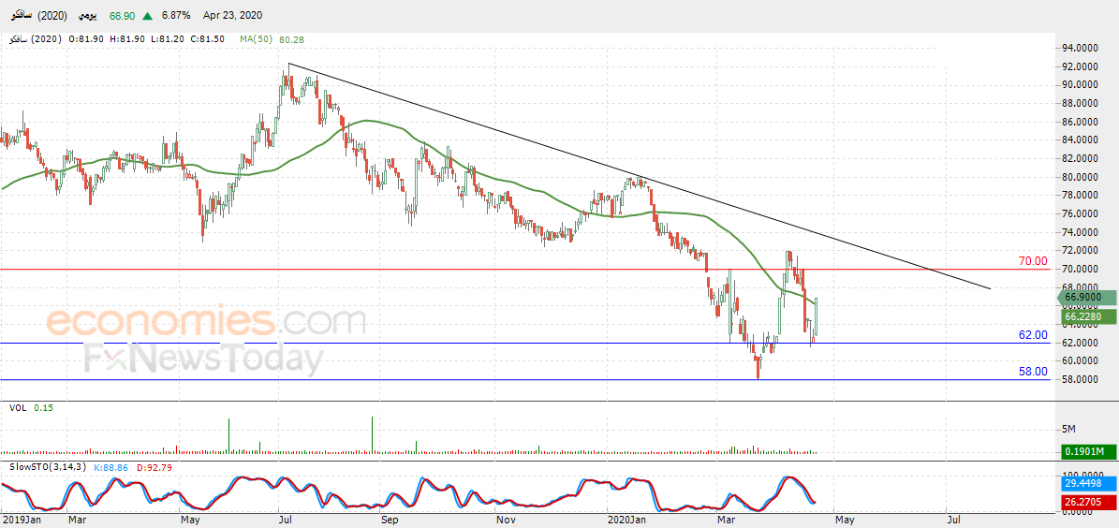Click the date Apr 23, 2020
The width and height of the screenshot is (1119, 528).
(232, 16)
